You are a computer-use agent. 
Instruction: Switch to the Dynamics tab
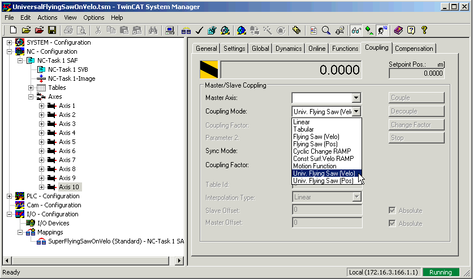tap(289, 49)
